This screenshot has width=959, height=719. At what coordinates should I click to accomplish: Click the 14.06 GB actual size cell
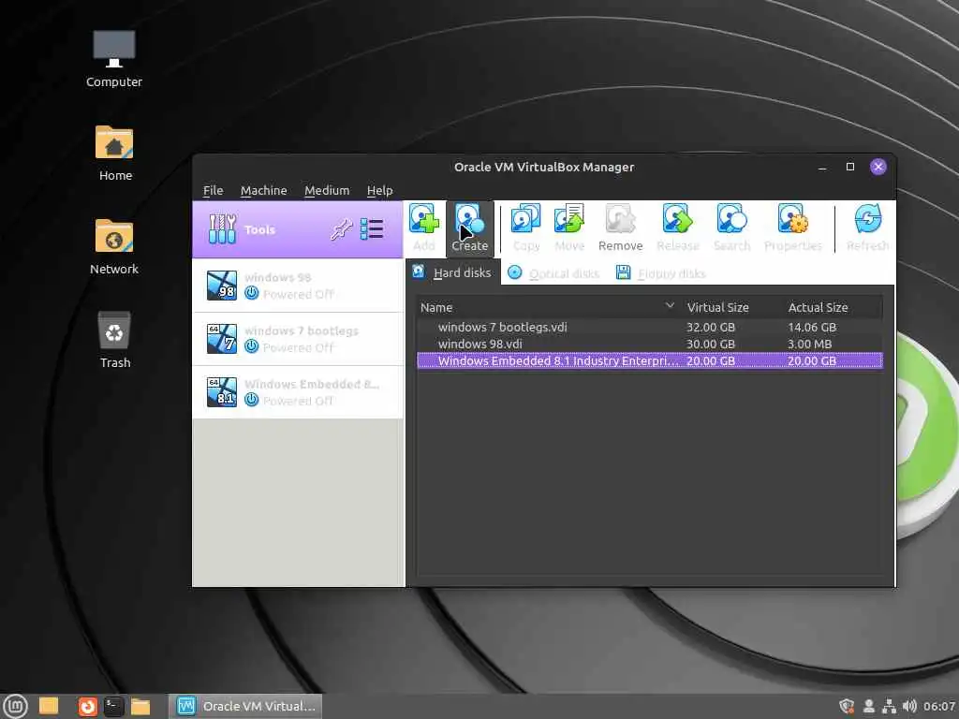click(x=812, y=327)
